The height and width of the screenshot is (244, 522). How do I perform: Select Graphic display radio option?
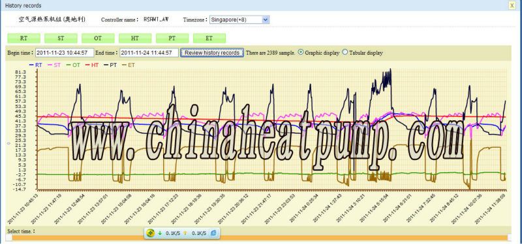[301, 53]
